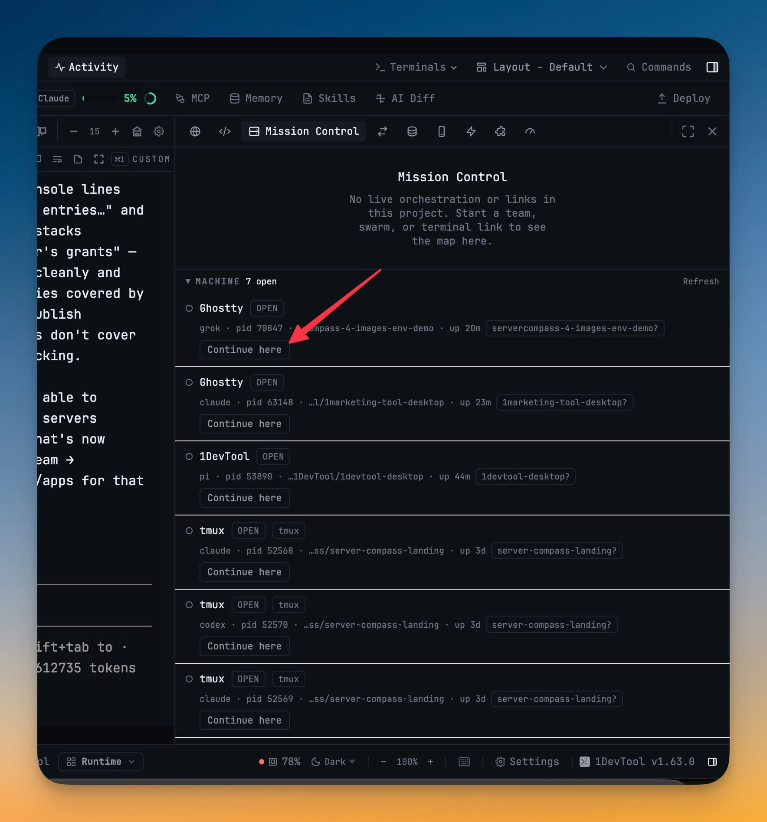
Task: Open the mobile device preview icon
Action: (x=442, y=131)
